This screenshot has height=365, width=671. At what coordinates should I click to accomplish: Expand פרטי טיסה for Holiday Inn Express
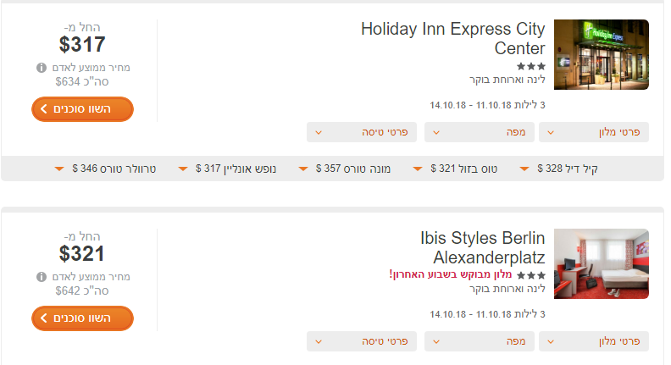click(x=362, y=132)
